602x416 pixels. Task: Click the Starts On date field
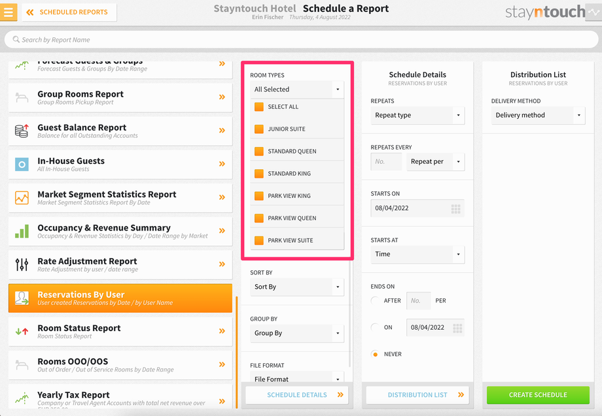[x=417, y=208]
